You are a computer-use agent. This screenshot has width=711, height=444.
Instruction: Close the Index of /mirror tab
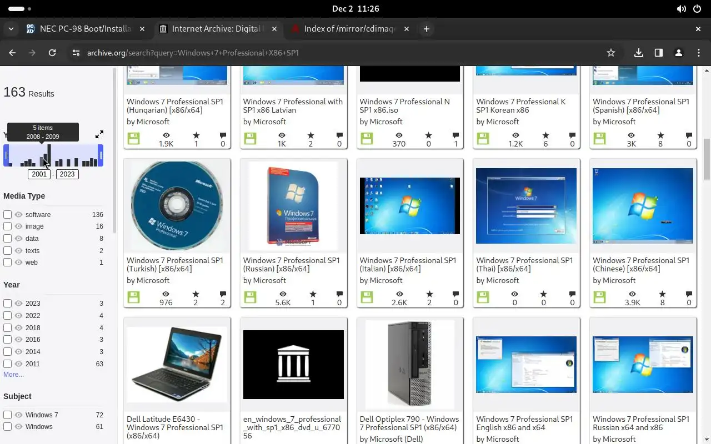pos(407,29)
